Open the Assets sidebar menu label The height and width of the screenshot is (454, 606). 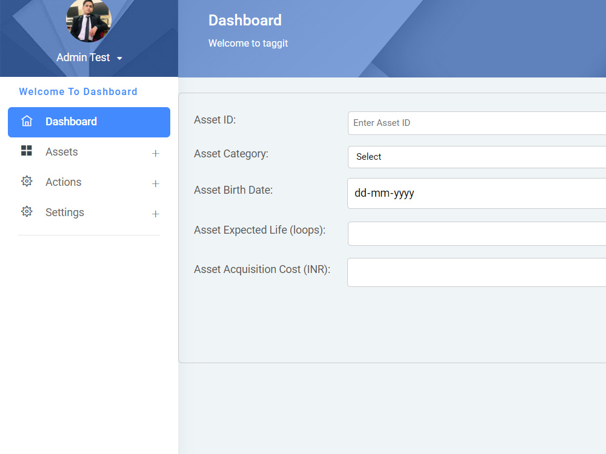click(61, 152)
